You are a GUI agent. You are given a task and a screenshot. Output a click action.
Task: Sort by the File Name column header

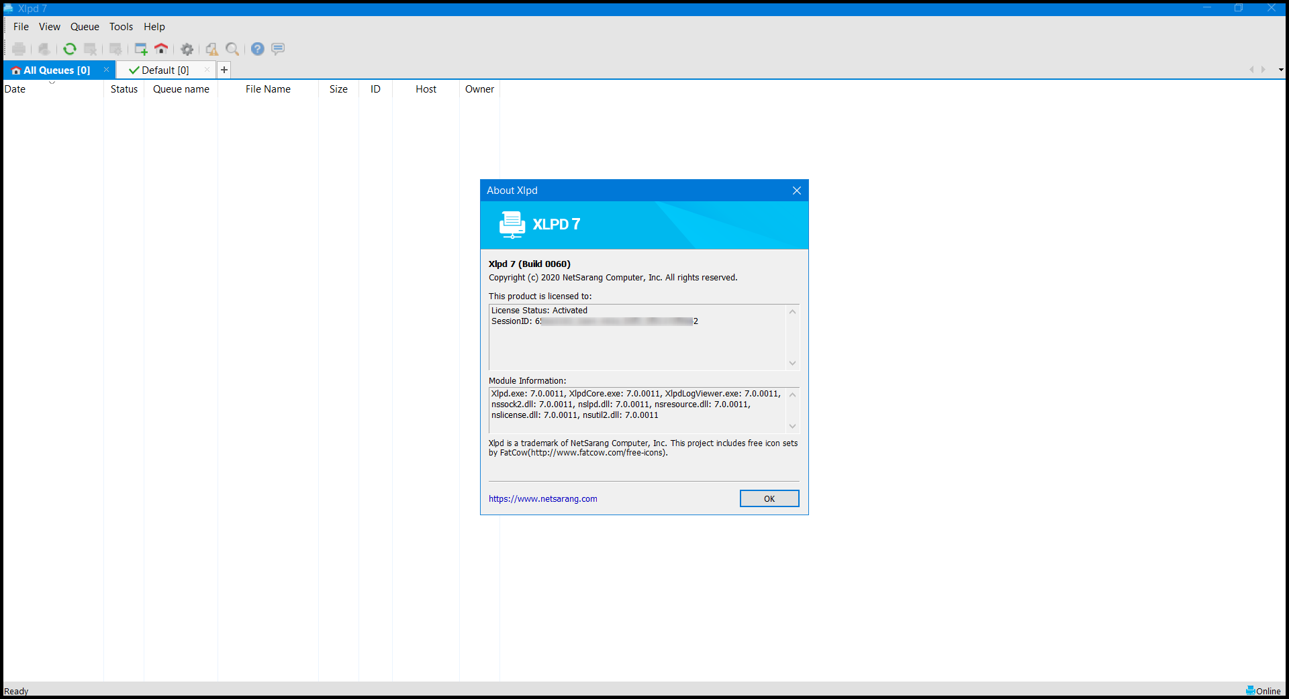click(268, 89)
